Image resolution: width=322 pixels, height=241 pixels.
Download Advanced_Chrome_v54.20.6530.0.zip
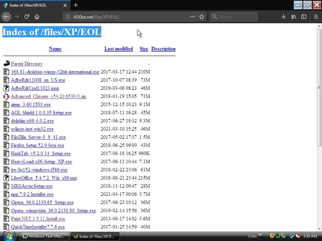pyautogui.click(x=48, y=96)
